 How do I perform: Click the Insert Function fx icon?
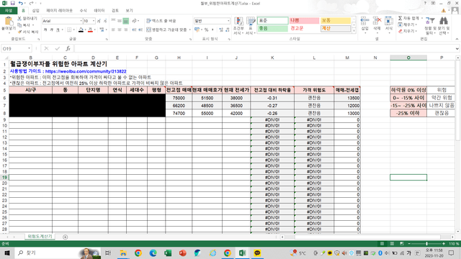coord(68,48)
